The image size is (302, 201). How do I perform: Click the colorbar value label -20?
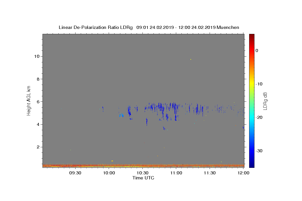click(x=259, y=117)
